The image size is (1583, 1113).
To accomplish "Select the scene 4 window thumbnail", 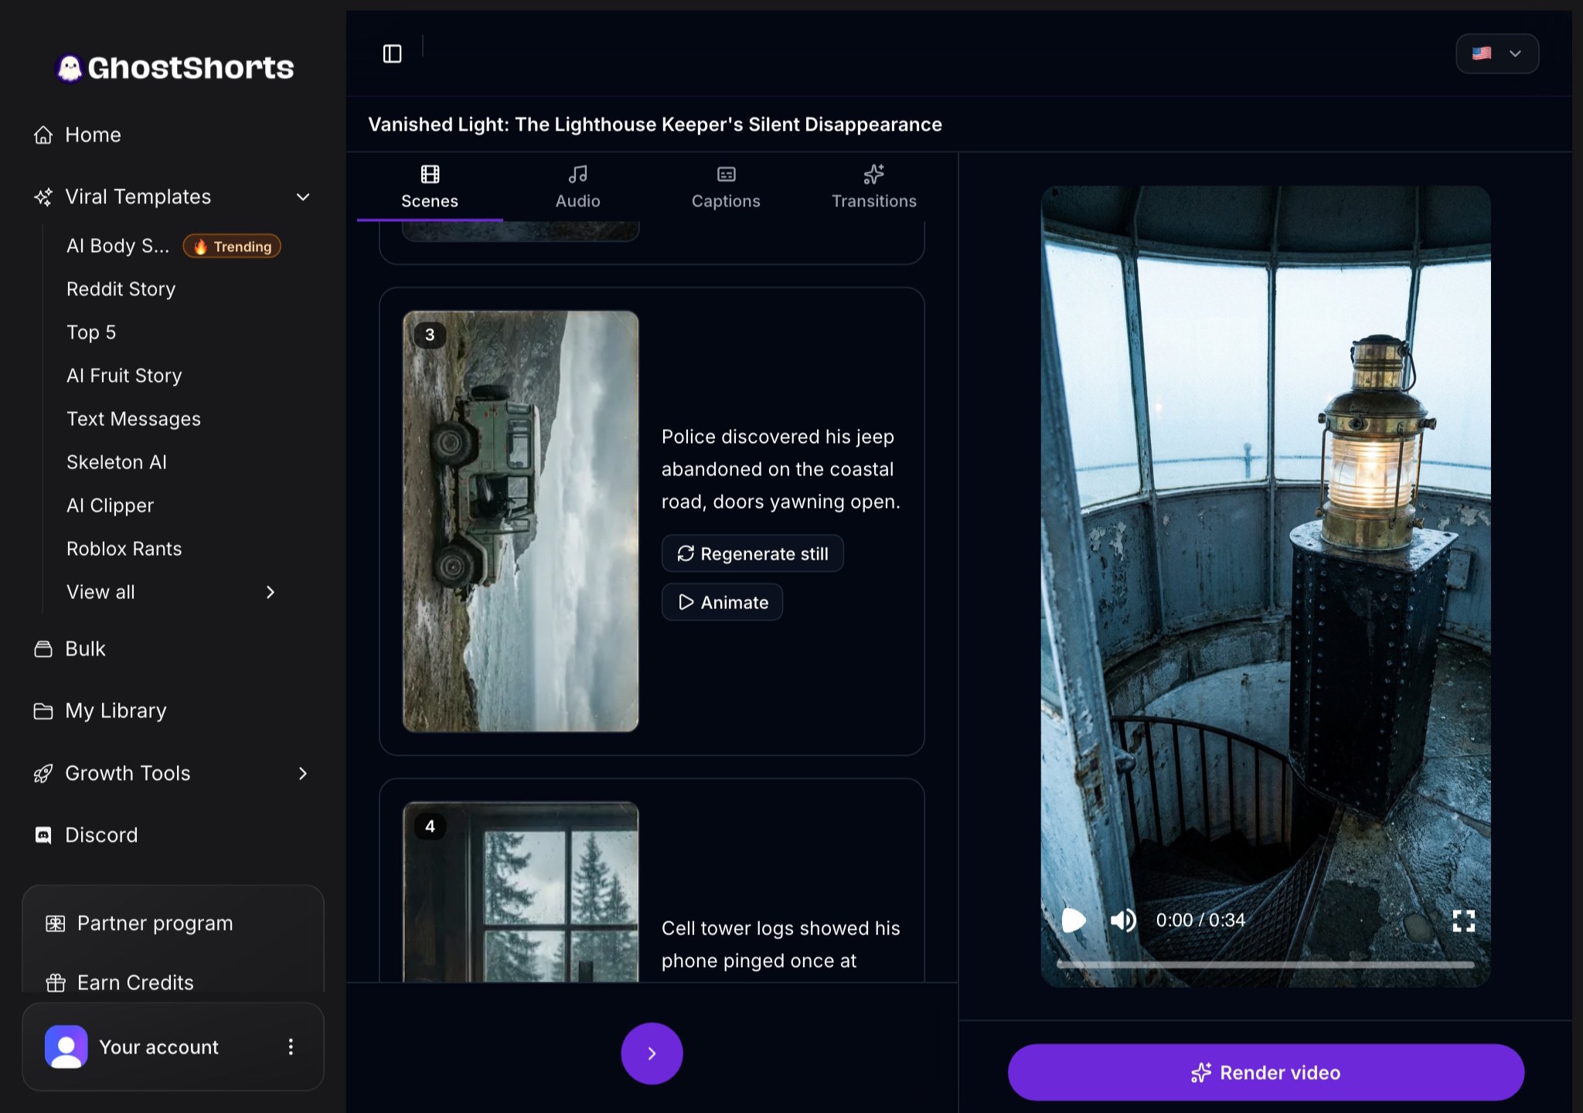I will pos(521,892).
